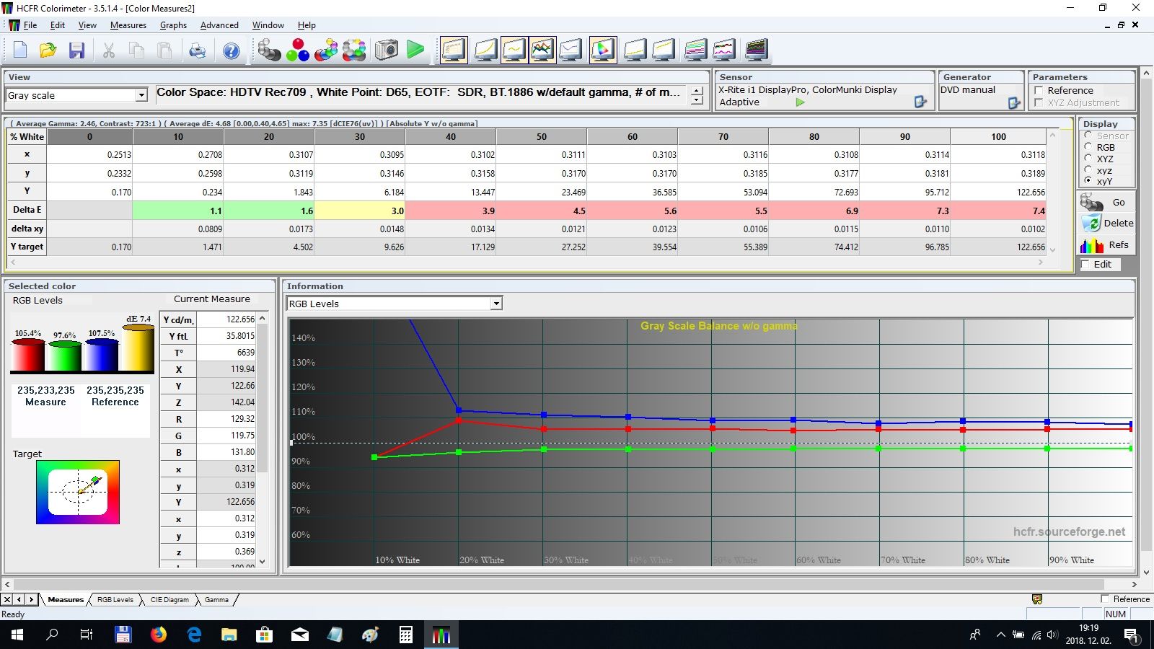Switch to the CIE Diagram bottom tab
This screenshot has height=649, width=1154.
pos(169,600)
